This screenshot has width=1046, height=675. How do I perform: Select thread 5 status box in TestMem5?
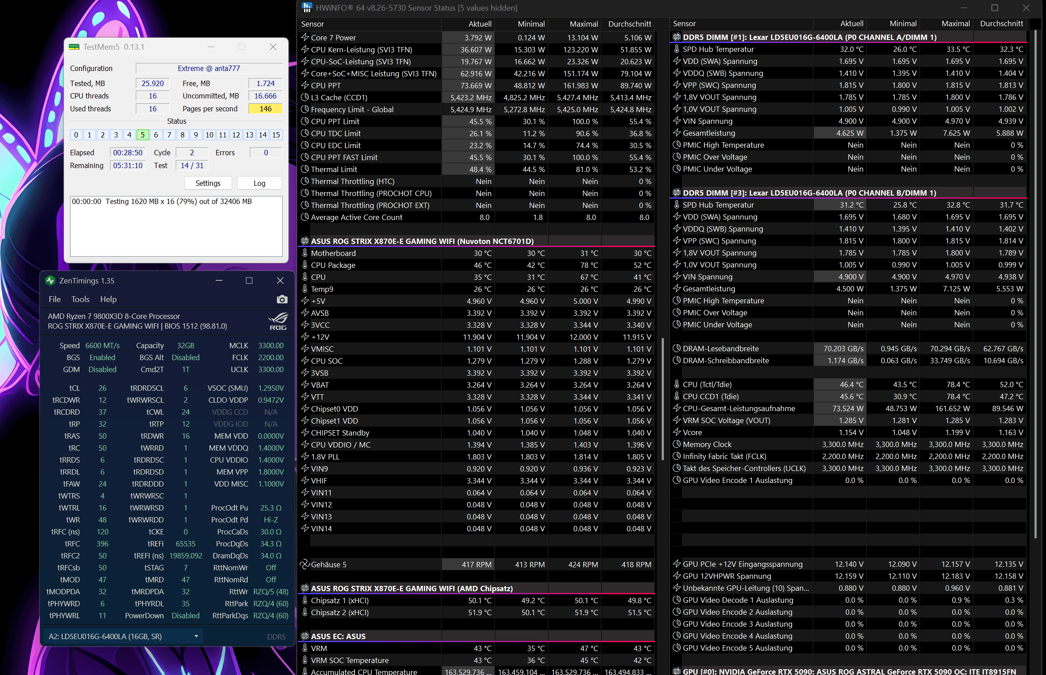pyautogui.click(x=142, y=135)
